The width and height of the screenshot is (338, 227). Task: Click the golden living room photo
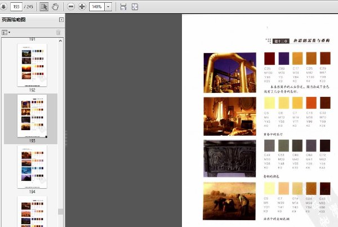[230, 116]
